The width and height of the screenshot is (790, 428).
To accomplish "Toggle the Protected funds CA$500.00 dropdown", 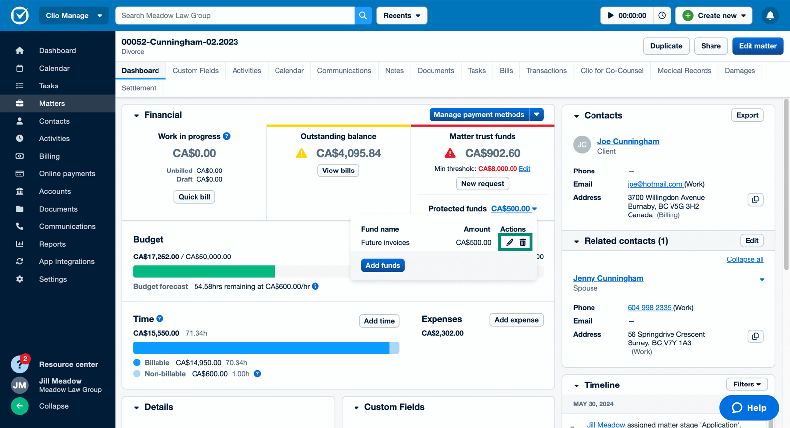I will click(514, 209).
